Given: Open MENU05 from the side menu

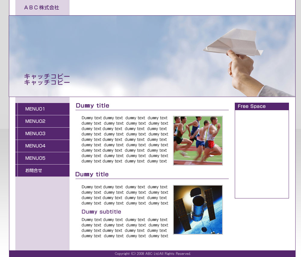Looking at the screenshot, I should click(x=42, y=158).
